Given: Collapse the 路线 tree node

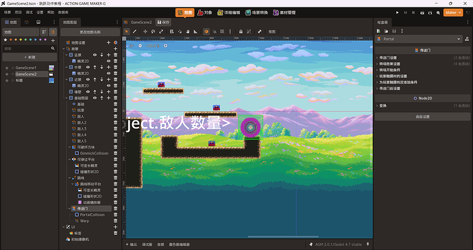Looking at the screenshot, I should click(70, 178).
